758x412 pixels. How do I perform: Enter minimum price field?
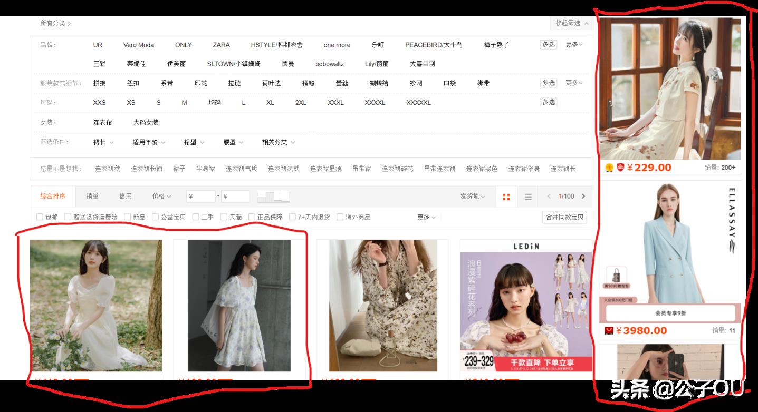coord(201,197)
